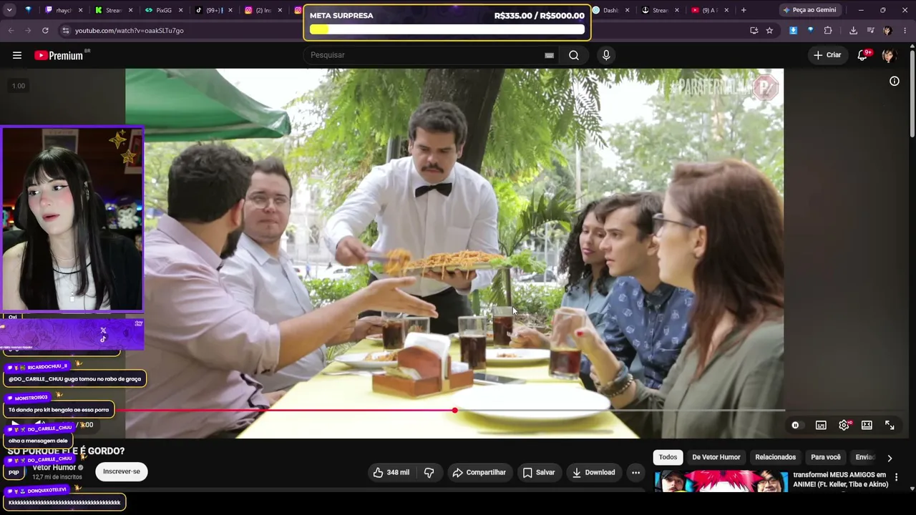Open the blue download-manager extension icon

(x=794, y=31)
